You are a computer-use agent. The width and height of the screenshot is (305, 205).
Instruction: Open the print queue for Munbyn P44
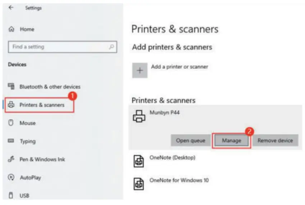tap(190, 140)
